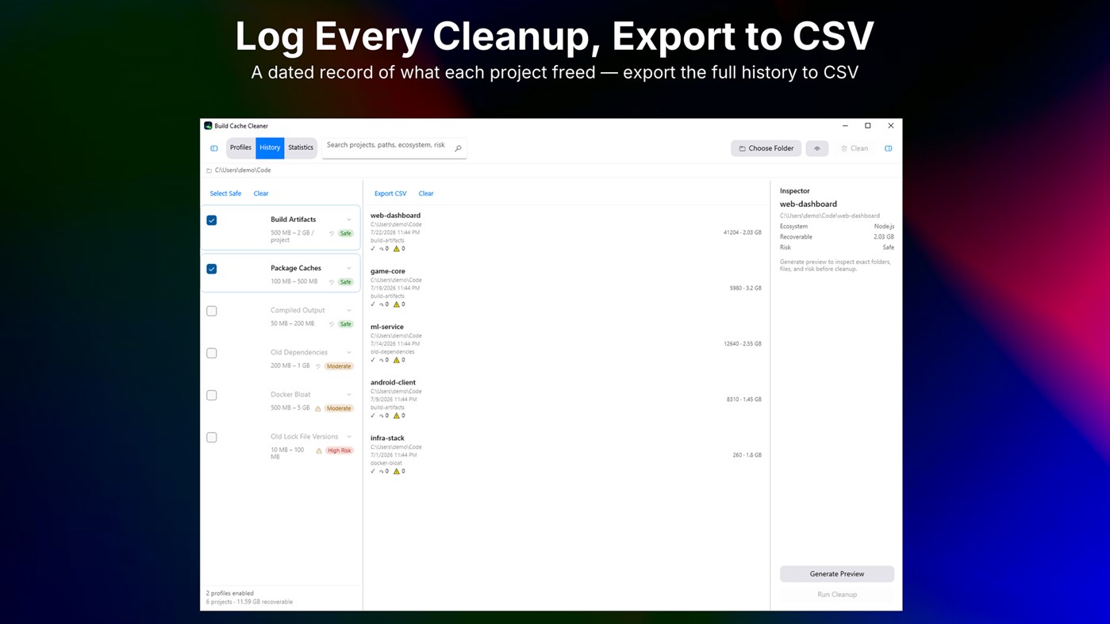Click the warning triangle in the Old Lock File Versions card
This screenshot has height=624, width=1110.
coord(319,450)
